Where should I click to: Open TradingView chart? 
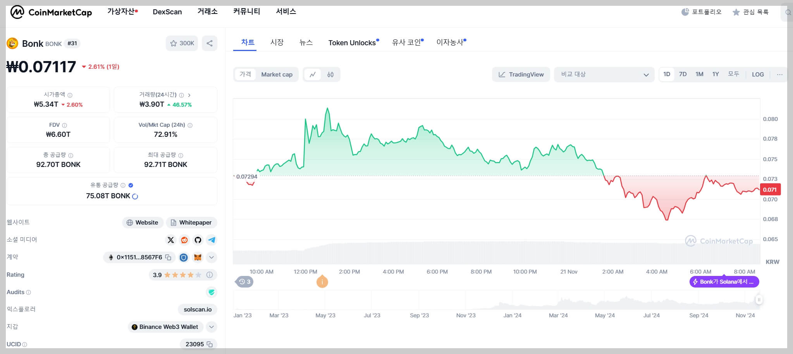pyautogui.click(x=521, y=74)
